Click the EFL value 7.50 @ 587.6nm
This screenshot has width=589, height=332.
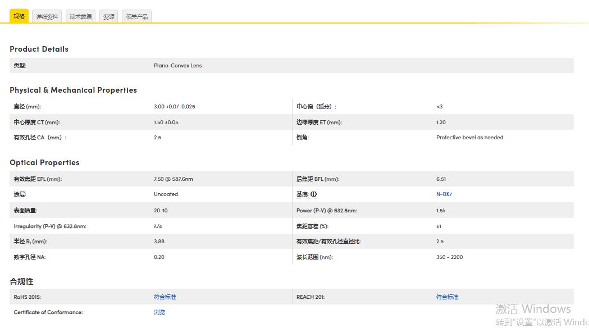click(x=173, y=179)
